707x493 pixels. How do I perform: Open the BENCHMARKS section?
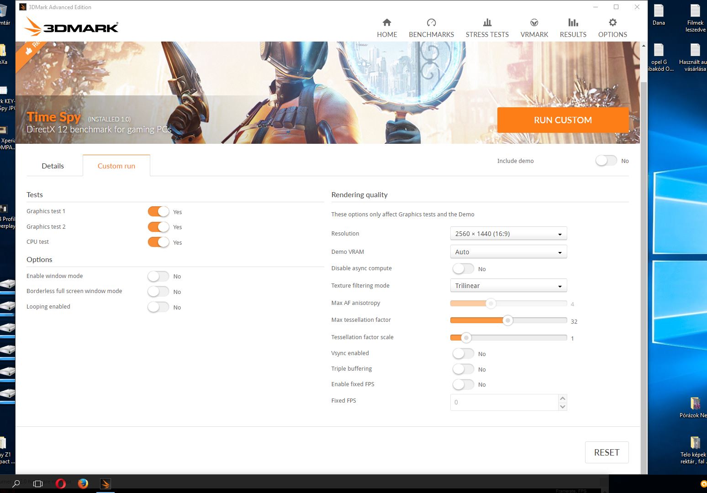431,28
